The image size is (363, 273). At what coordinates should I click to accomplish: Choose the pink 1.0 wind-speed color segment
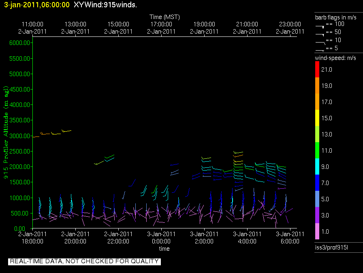(x=318, y=232)
